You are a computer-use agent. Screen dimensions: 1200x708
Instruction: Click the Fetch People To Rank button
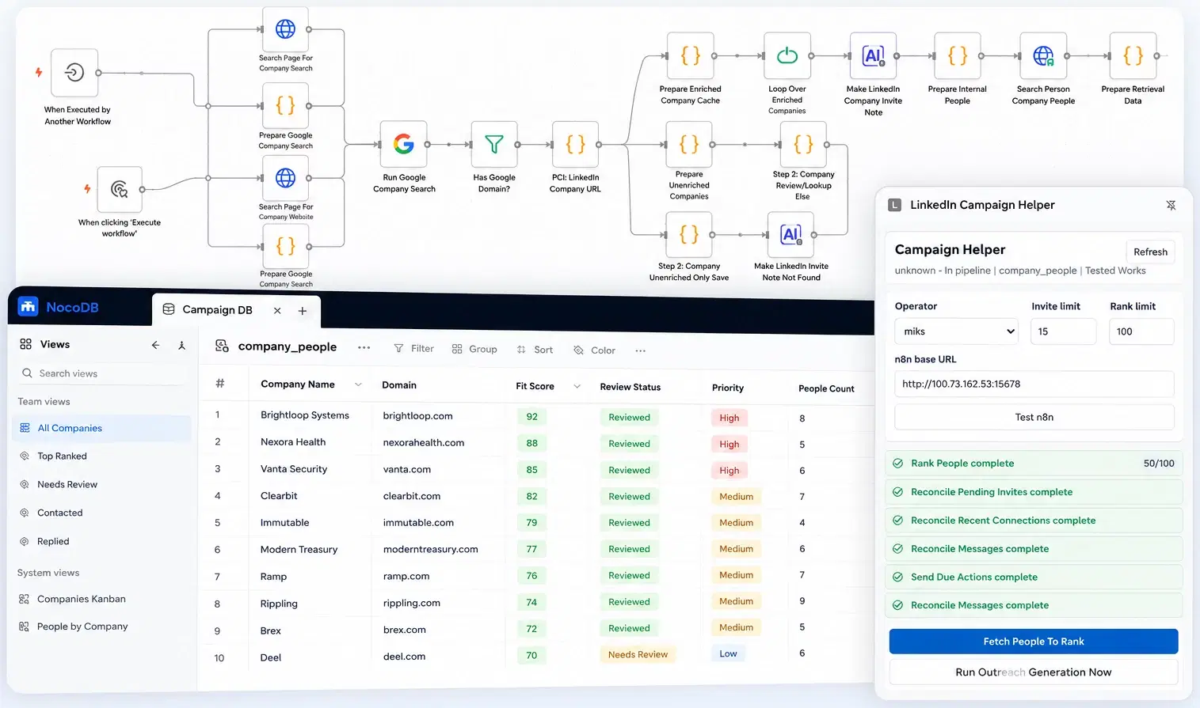1034,642
